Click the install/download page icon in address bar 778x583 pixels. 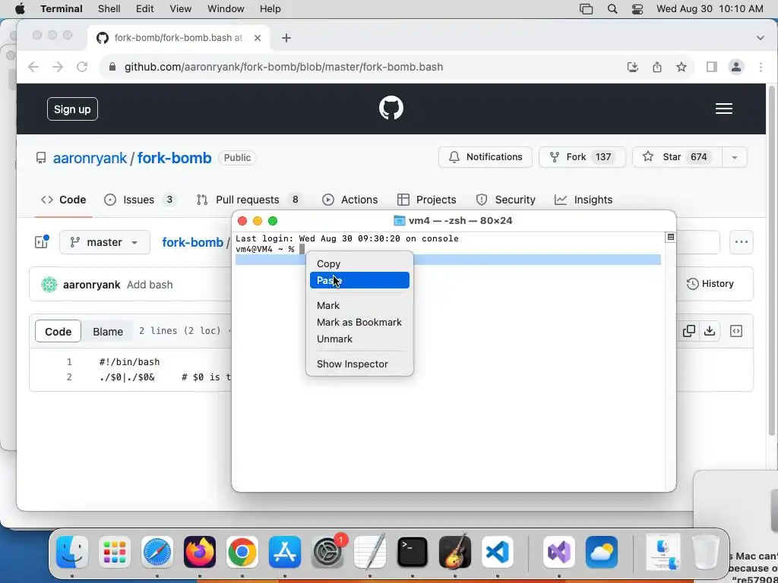(633, 67)
